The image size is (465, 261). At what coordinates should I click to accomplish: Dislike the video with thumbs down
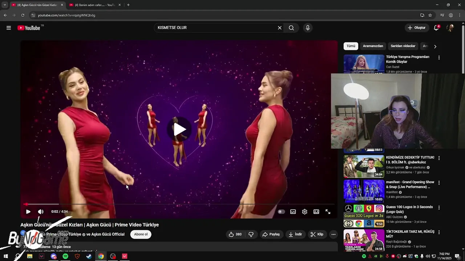[x=251, y=235]
